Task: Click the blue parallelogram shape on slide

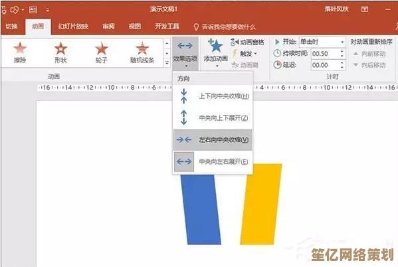Action: 201,209
